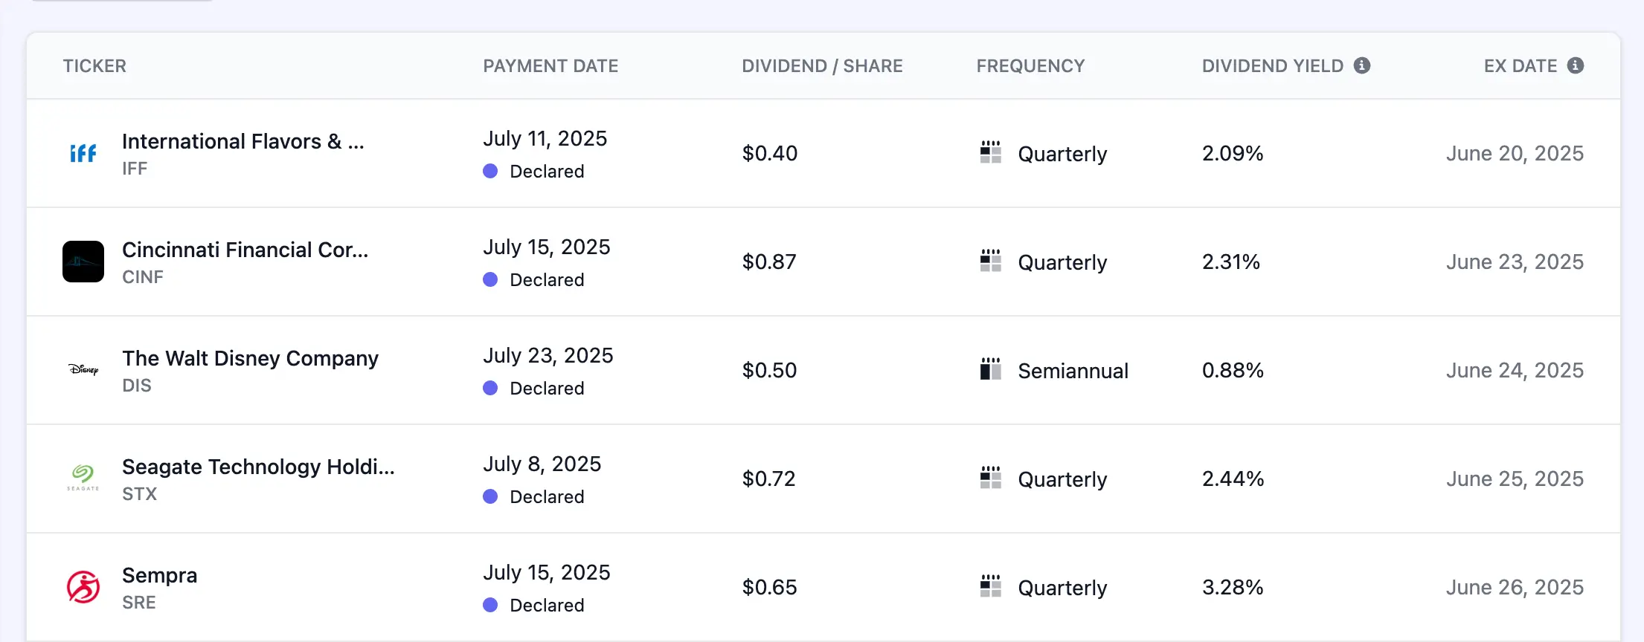The height and width of the screenshot is (642, 1644).
Task: Click the Seagate logo icon
Action: pyautogui.click(x=83, y=478)
